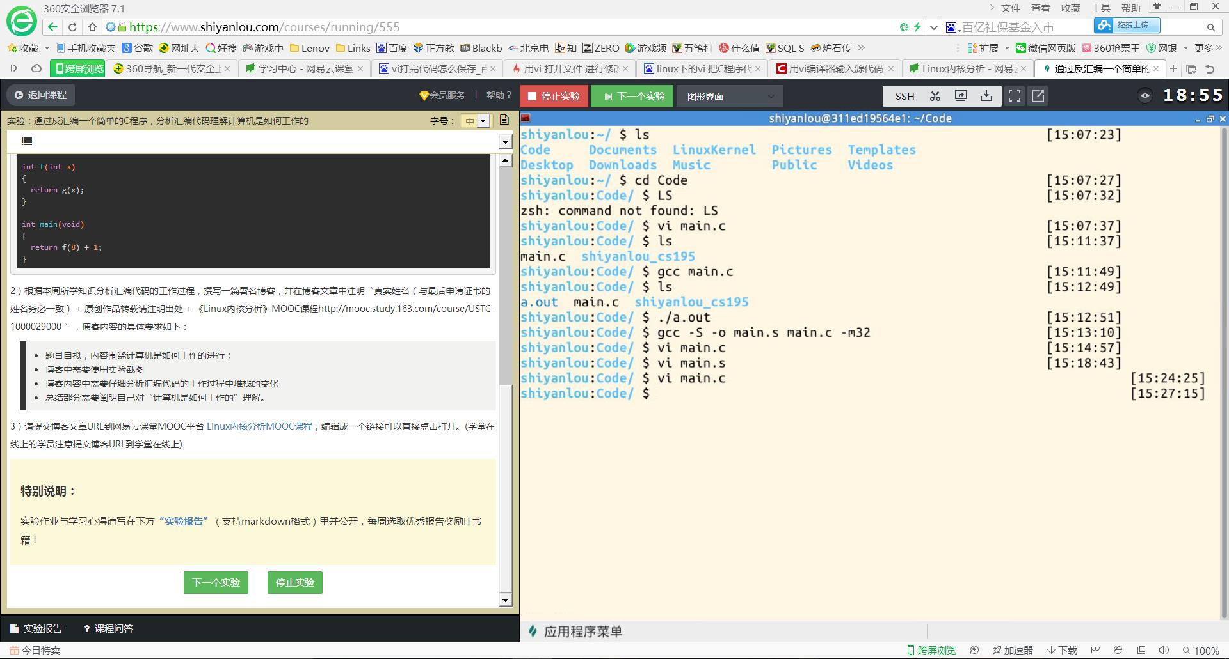Screen dimensions: 1229x659
Task: Open the Linux内核分析MOOC课程 link
Action: click(x=259, y=426)
